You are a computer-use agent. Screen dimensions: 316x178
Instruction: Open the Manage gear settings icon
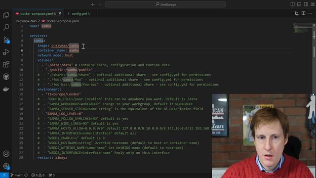(6, 166)
